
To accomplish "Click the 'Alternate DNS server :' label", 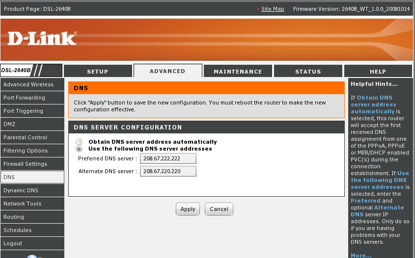I will pyautogui.click(x=108, y=171).
